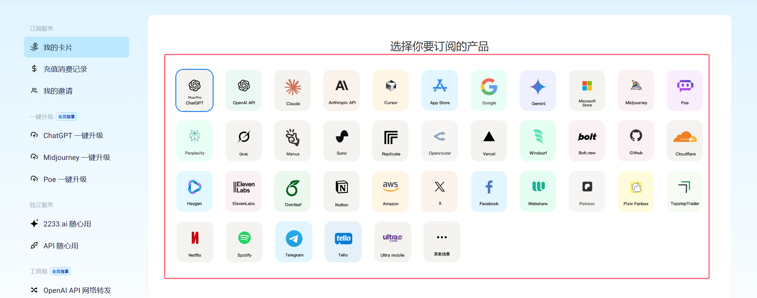Choose the Suno product
Screen dimensions: 757x298
pyautogui.click(x=342, y=141)
